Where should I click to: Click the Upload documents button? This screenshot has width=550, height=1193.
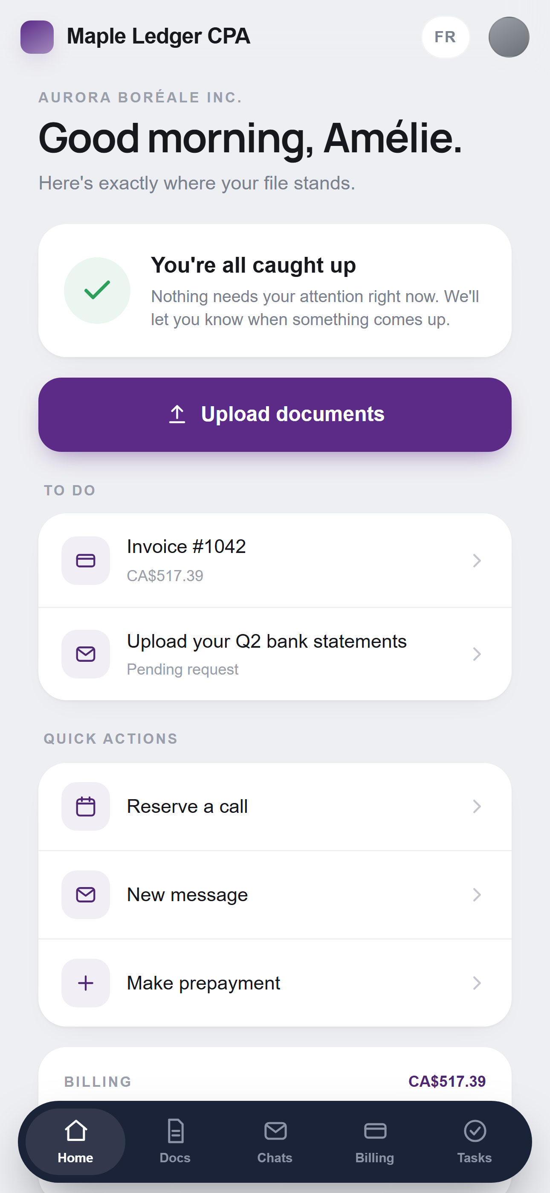point(275,414)
